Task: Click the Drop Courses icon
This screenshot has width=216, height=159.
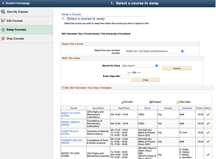Action: coord(3,39)
